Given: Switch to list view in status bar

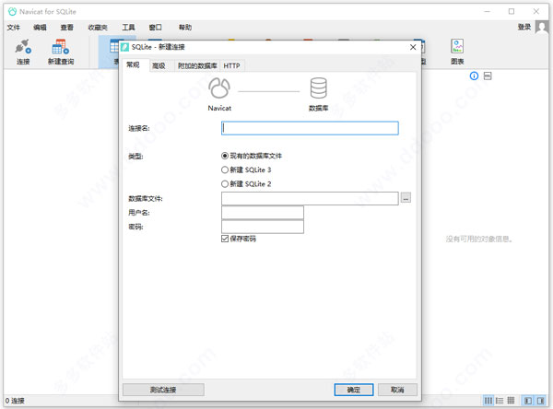Looking at the screenshot, I should (x=488, y=401).
